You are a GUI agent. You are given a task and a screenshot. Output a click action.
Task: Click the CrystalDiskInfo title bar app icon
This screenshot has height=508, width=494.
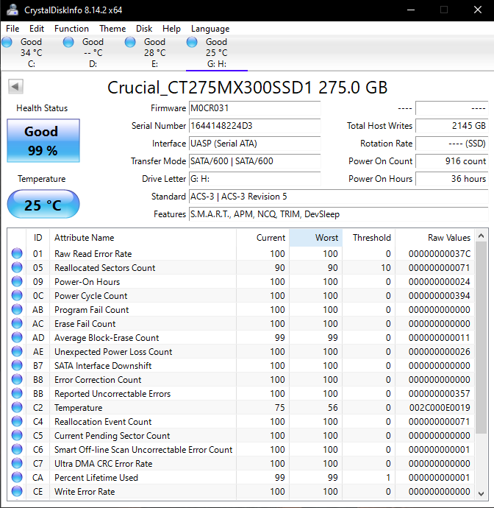click(12, 10)
